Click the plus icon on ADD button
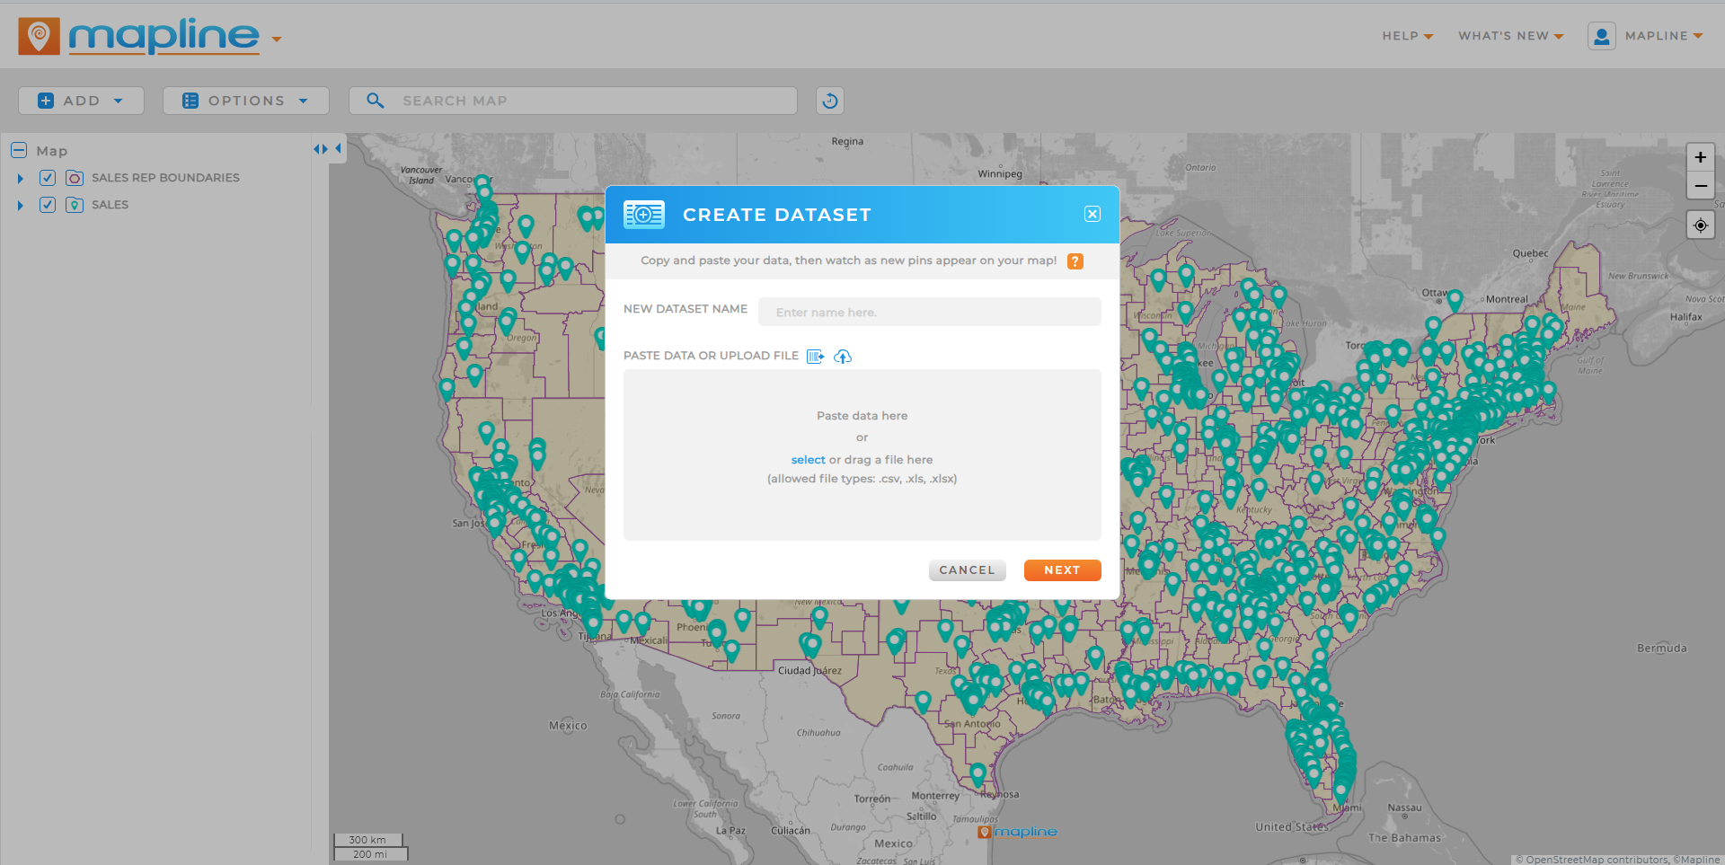 (46, 101)
